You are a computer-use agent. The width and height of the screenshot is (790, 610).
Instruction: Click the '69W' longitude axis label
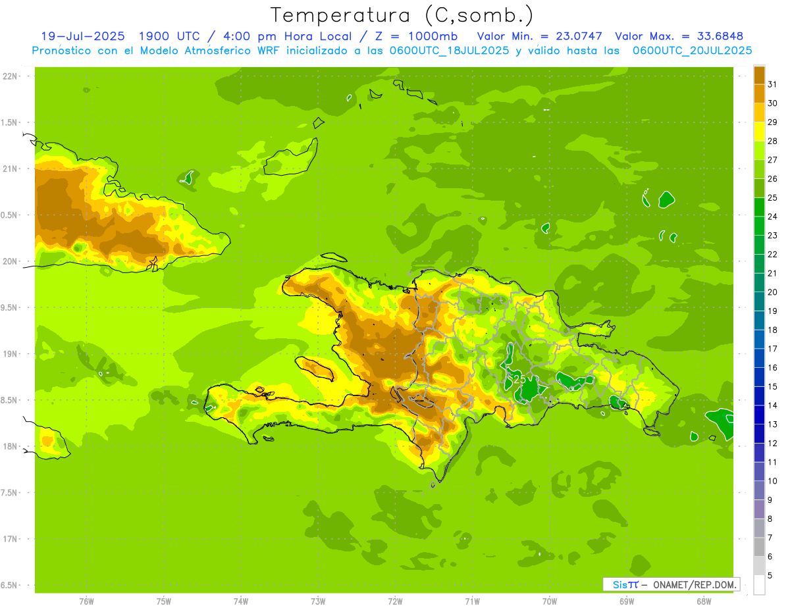pos(627,601)
